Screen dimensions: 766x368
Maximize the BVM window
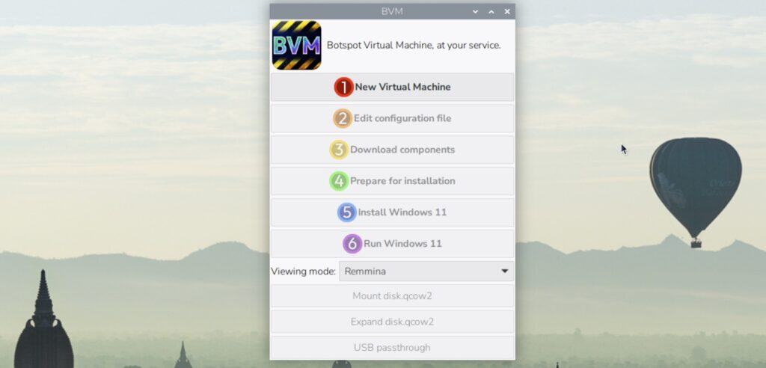(491, 11)
